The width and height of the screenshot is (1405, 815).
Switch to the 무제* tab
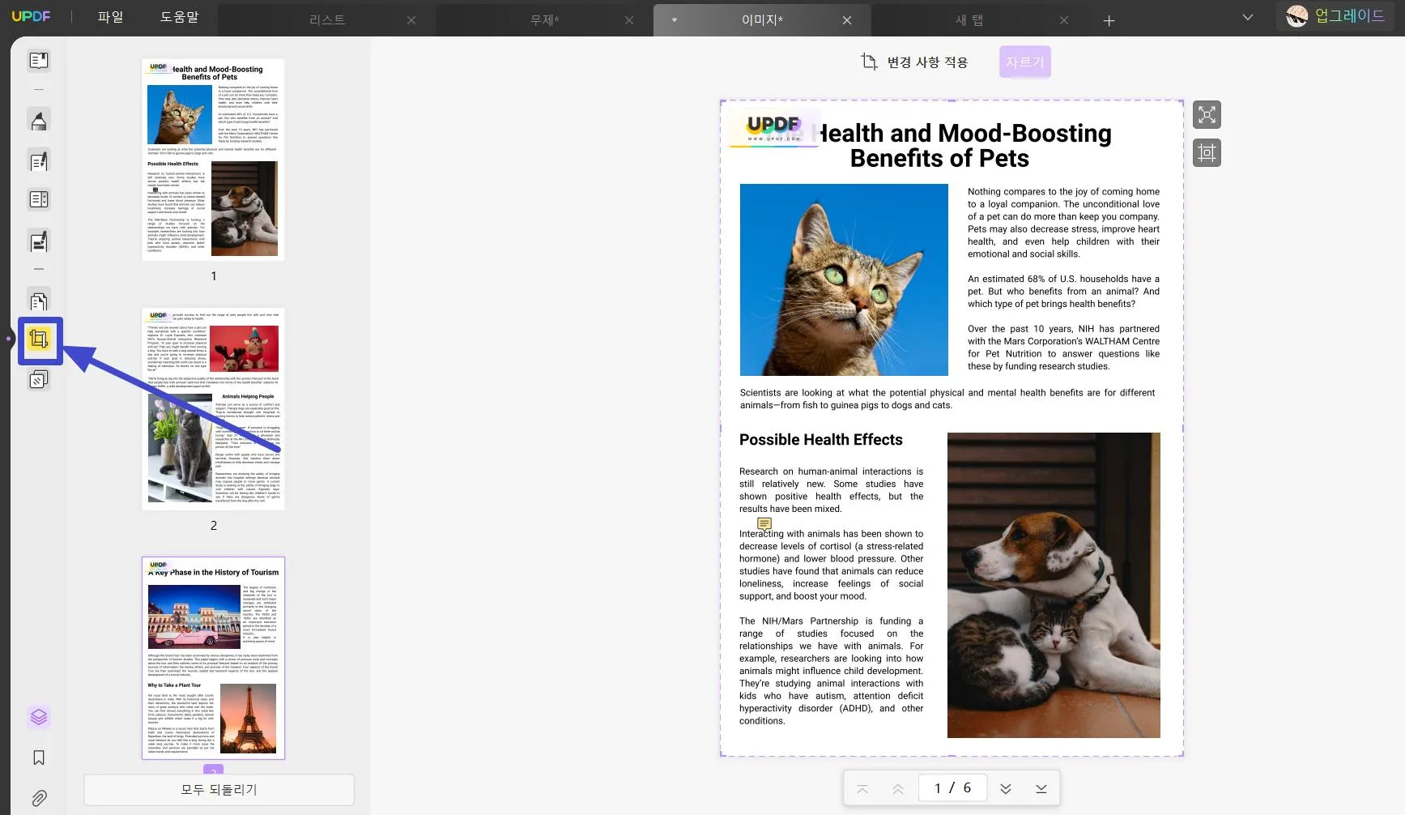[x=544, y=20]
